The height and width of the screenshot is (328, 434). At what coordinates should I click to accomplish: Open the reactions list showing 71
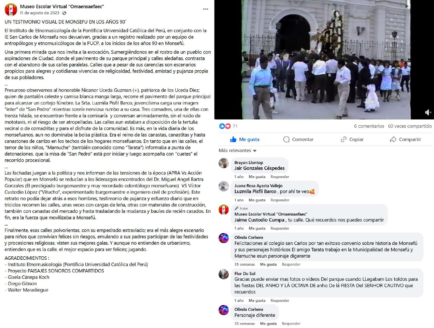(229, 126)
